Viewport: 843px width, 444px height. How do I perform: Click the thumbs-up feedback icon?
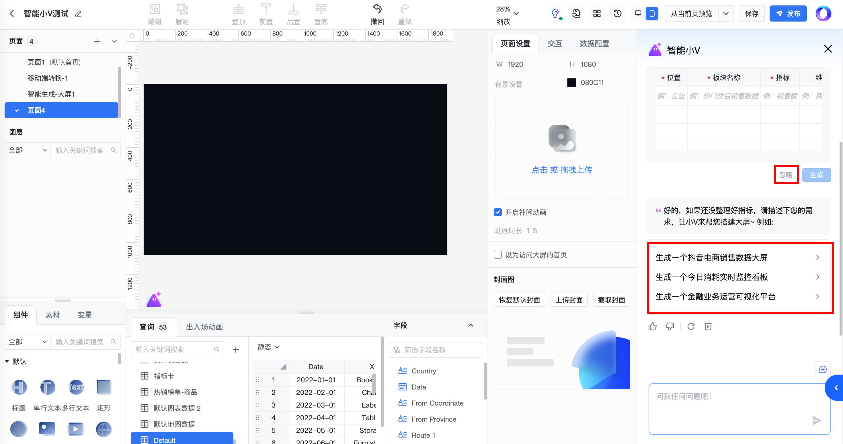(653, 326)
